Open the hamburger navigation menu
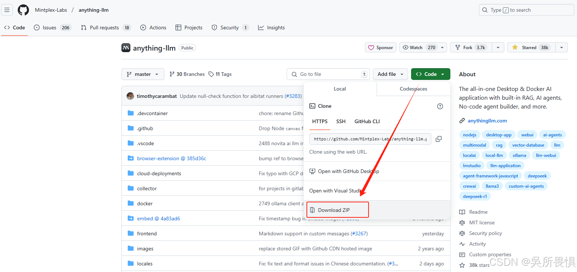The height and width of the screenshot is (272, 577). pyautogui.click(x=7, y=10)
